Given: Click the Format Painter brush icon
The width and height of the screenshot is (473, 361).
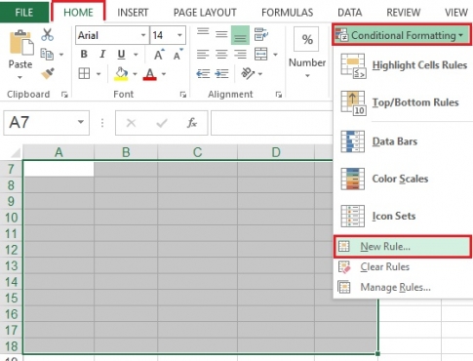Looking at the screenshot, I should [48, 73].
